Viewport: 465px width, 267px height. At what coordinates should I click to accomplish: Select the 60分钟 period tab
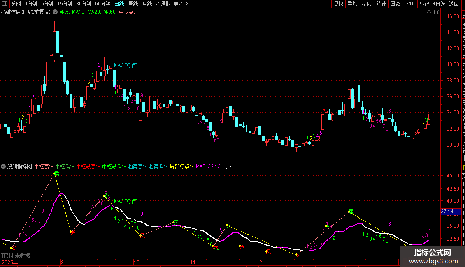coord(102,4)
